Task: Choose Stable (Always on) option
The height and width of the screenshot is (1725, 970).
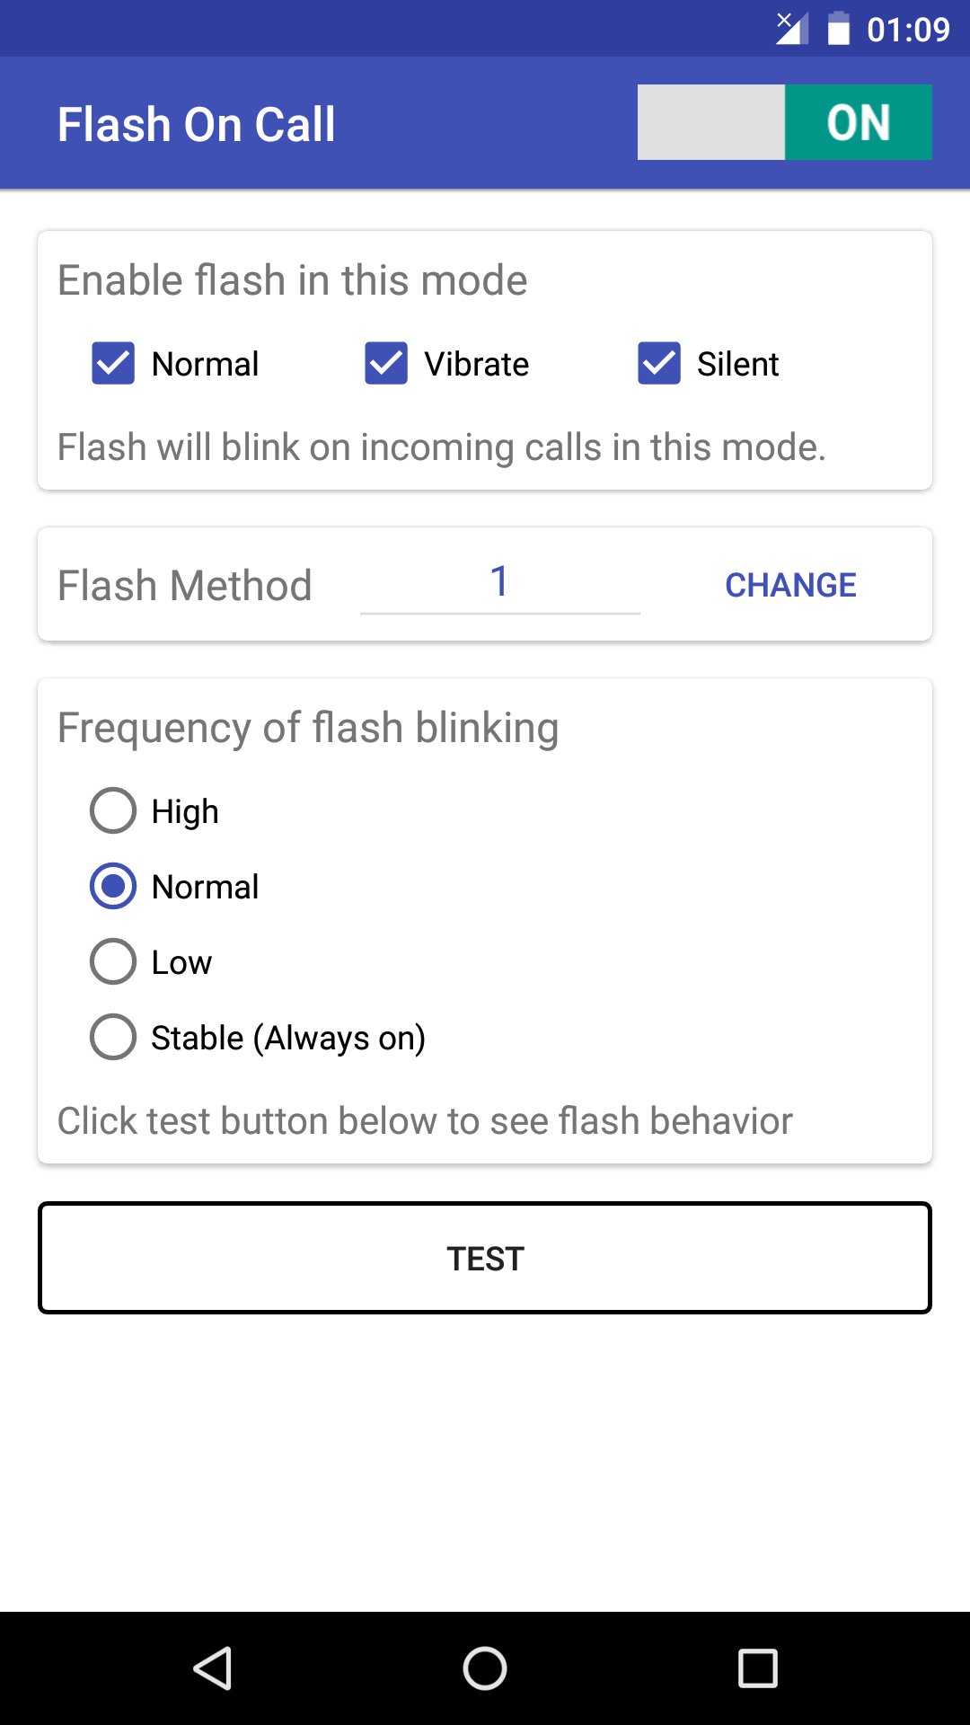Action: pyautogui.click(x=113, y=1038)
